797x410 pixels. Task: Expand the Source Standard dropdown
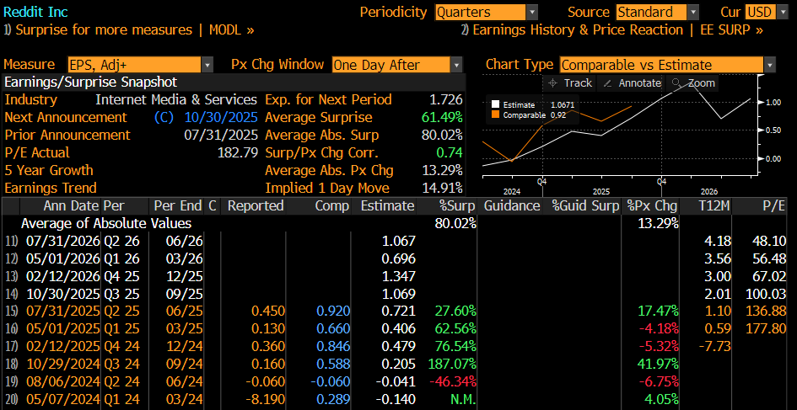[x=657, y=12]
